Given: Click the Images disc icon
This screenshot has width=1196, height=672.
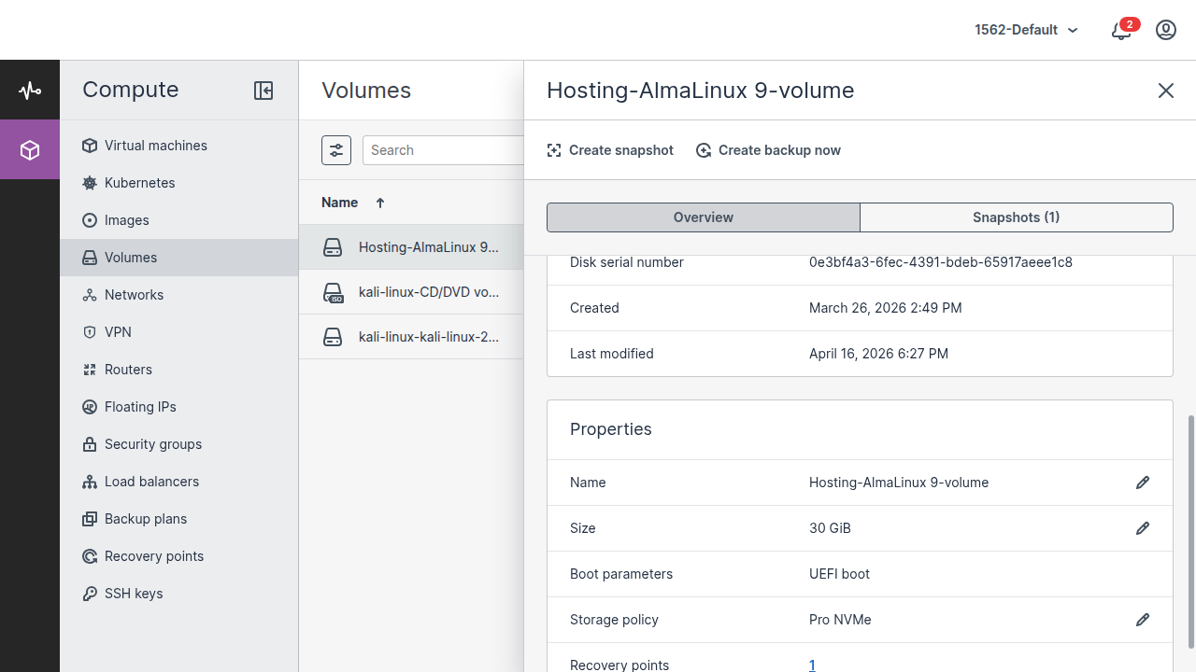Looking at the screenshot, I should point(90,220).
